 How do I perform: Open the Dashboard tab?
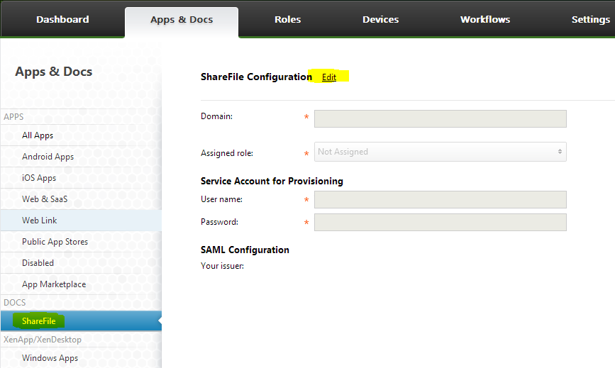click(x=62, y=19)
